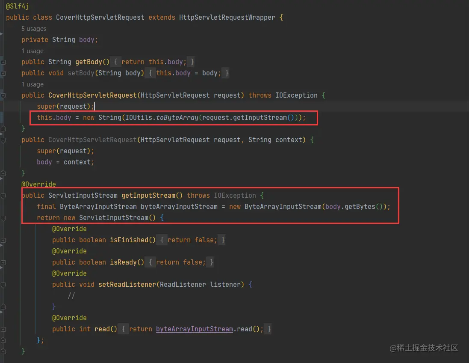Image resolution: width=469 pixels, height=363 pixels.
Task: Click the isReady method name
Action: pos(123,262)
